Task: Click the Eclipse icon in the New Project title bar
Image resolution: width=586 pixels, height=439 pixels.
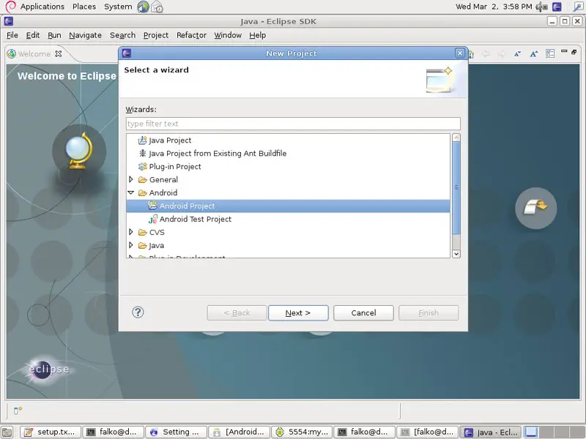Action: coord(127,53)
